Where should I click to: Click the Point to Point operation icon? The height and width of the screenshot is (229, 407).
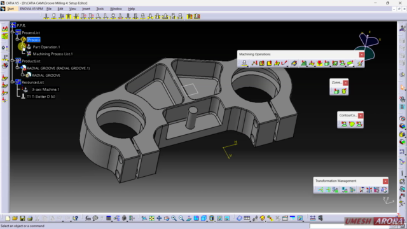(x=254, y=63)
